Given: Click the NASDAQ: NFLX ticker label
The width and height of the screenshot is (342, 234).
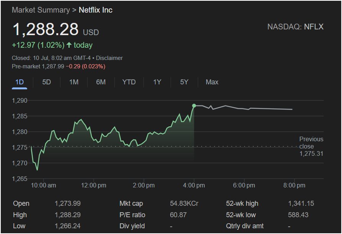Looking at the screenshot, I should 296,27.
